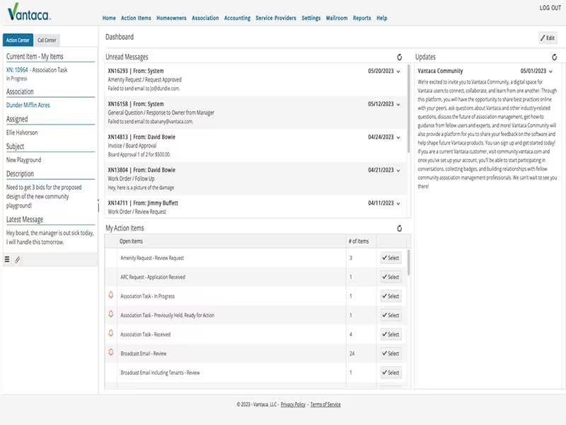
Task: Open message XN16158 from System
Action: 255,113
